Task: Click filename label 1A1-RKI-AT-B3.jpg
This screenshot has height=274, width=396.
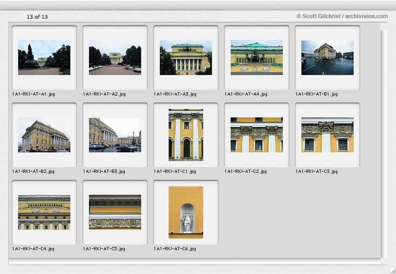Action: point(104,171)
